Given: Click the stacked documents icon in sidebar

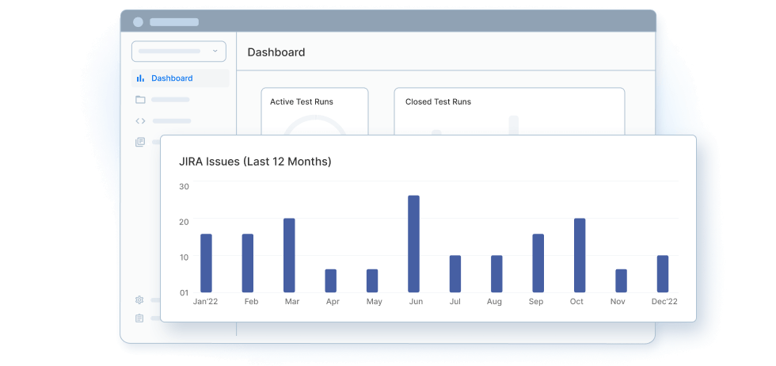Looking at the screenshot, I should click(x=140, y=143).
